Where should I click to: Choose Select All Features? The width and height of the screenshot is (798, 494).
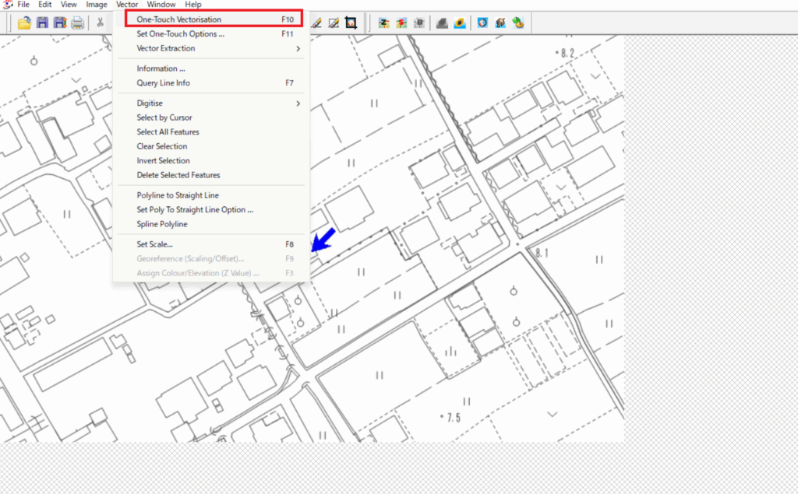click(211, 131)
